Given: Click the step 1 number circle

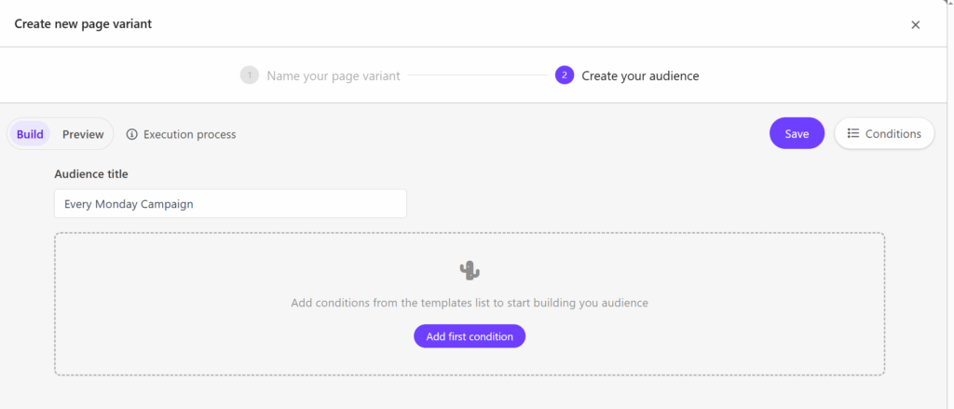Looking at the screenshot, I should [x=249, y=75].
